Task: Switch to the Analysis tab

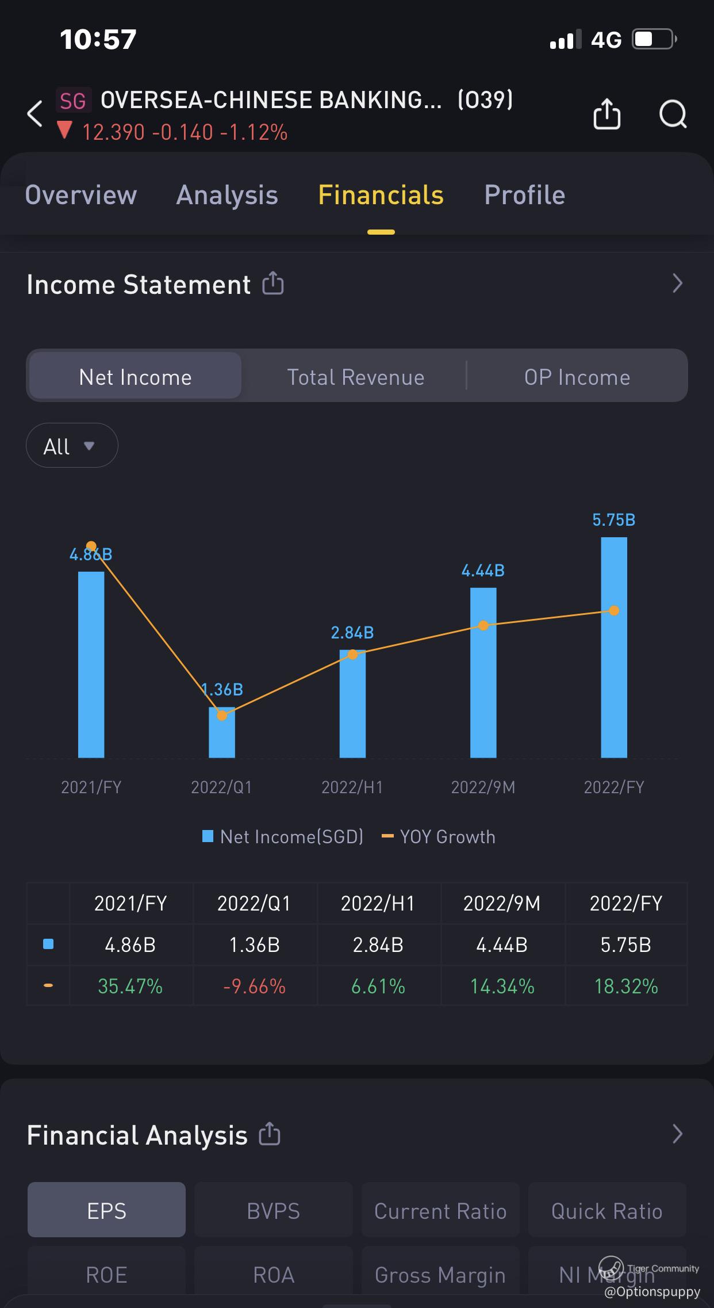Action: (227, 195)
